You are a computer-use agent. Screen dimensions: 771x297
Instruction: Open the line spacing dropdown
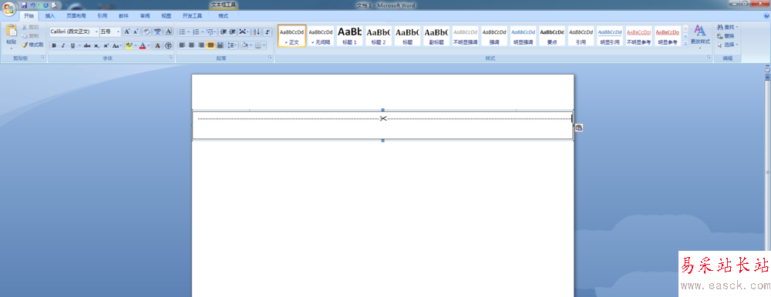232,45
